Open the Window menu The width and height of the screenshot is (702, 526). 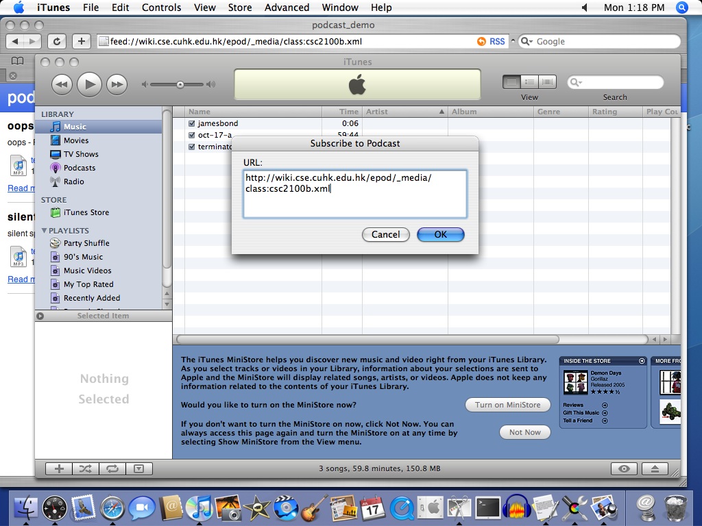(340, 8)
